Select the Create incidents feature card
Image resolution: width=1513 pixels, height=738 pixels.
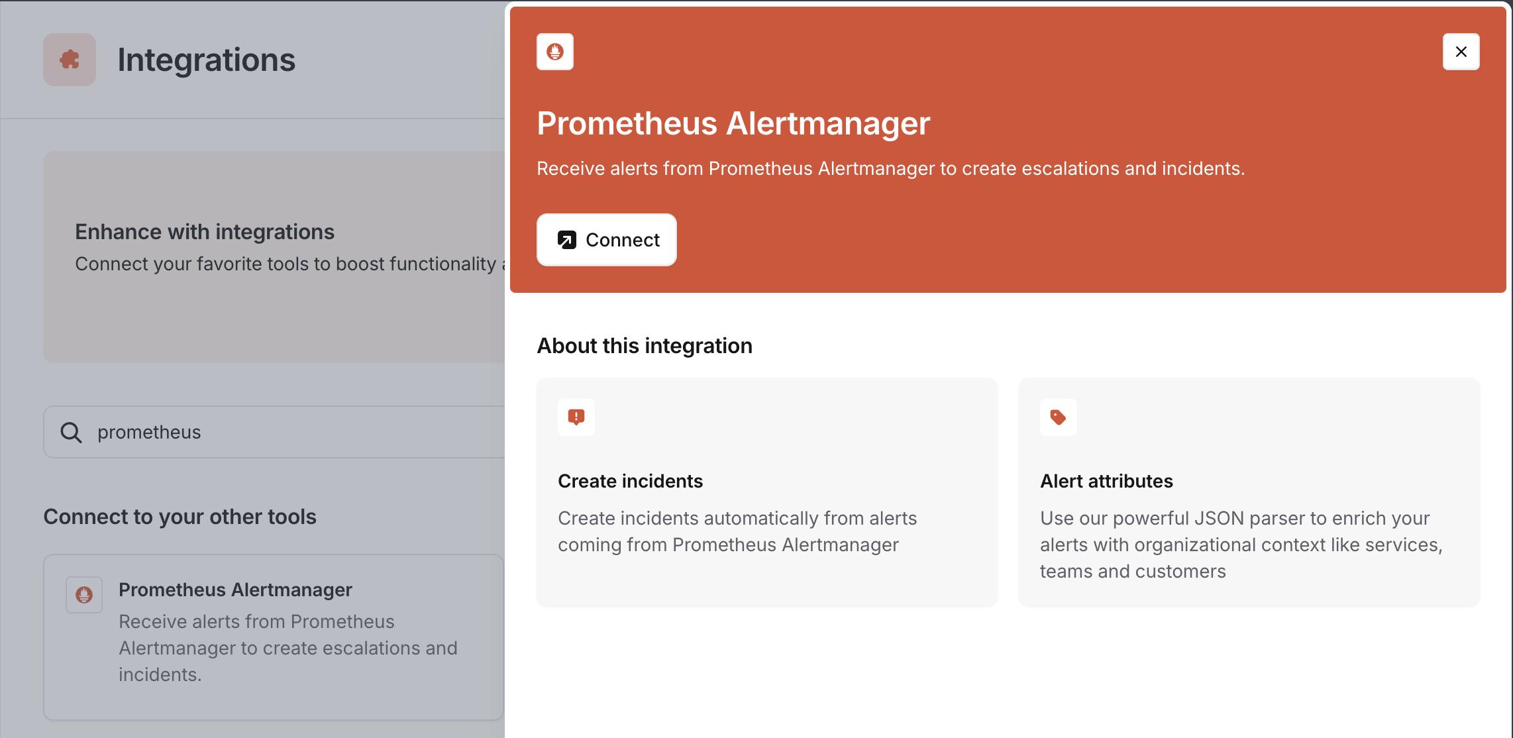point(767,492)
